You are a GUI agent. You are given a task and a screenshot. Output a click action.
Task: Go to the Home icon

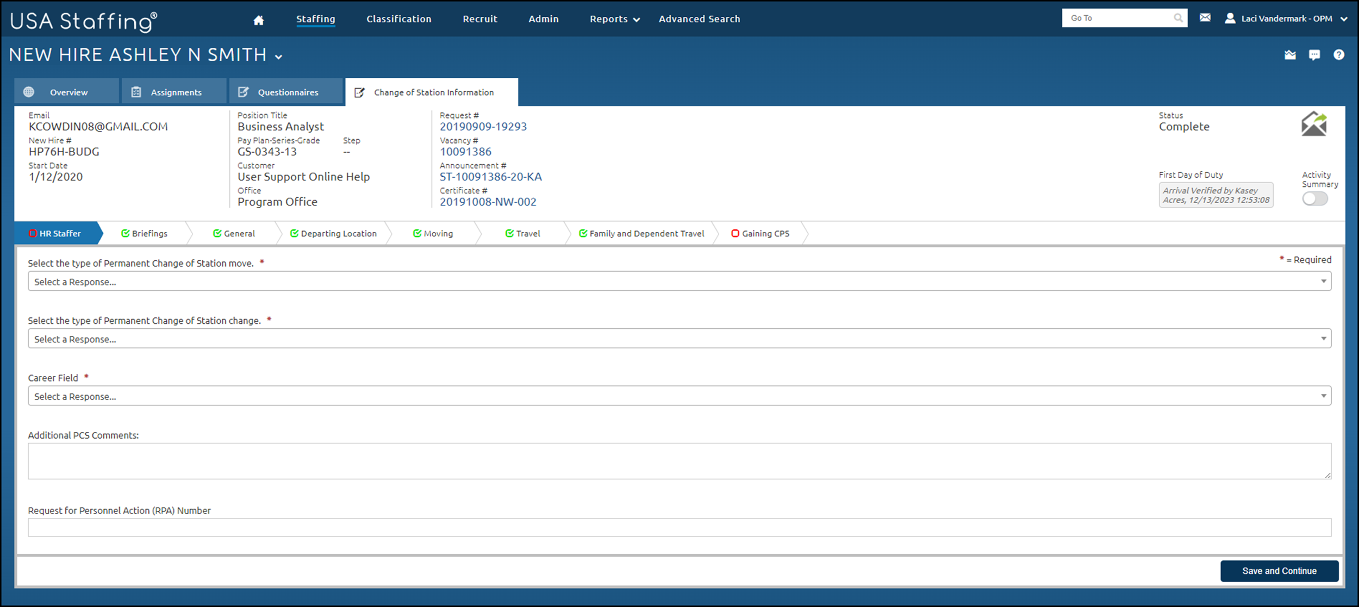pyautogui.click(x=259, y=20)
